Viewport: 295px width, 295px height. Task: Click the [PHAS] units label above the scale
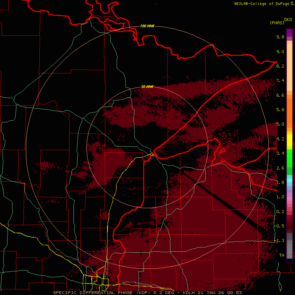click(277, 23)
